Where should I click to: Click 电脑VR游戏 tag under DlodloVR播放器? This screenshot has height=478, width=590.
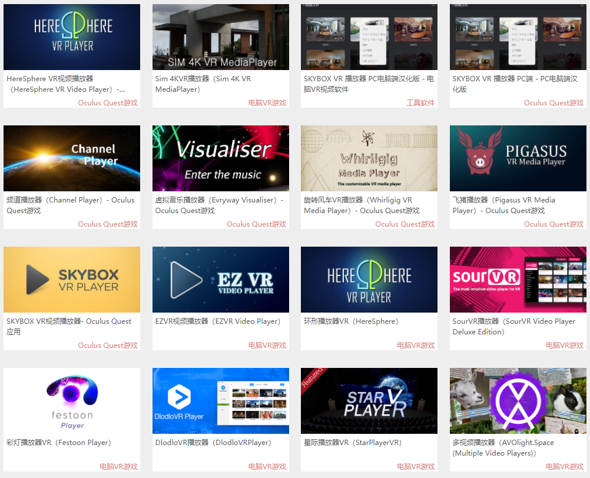point(267,467)
